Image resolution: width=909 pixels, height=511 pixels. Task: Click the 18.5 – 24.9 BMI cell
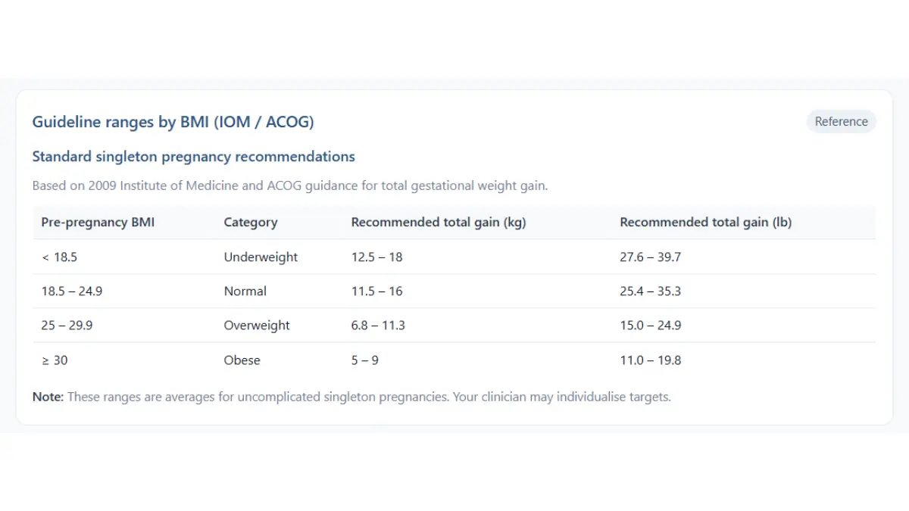[x=72, y=291]
